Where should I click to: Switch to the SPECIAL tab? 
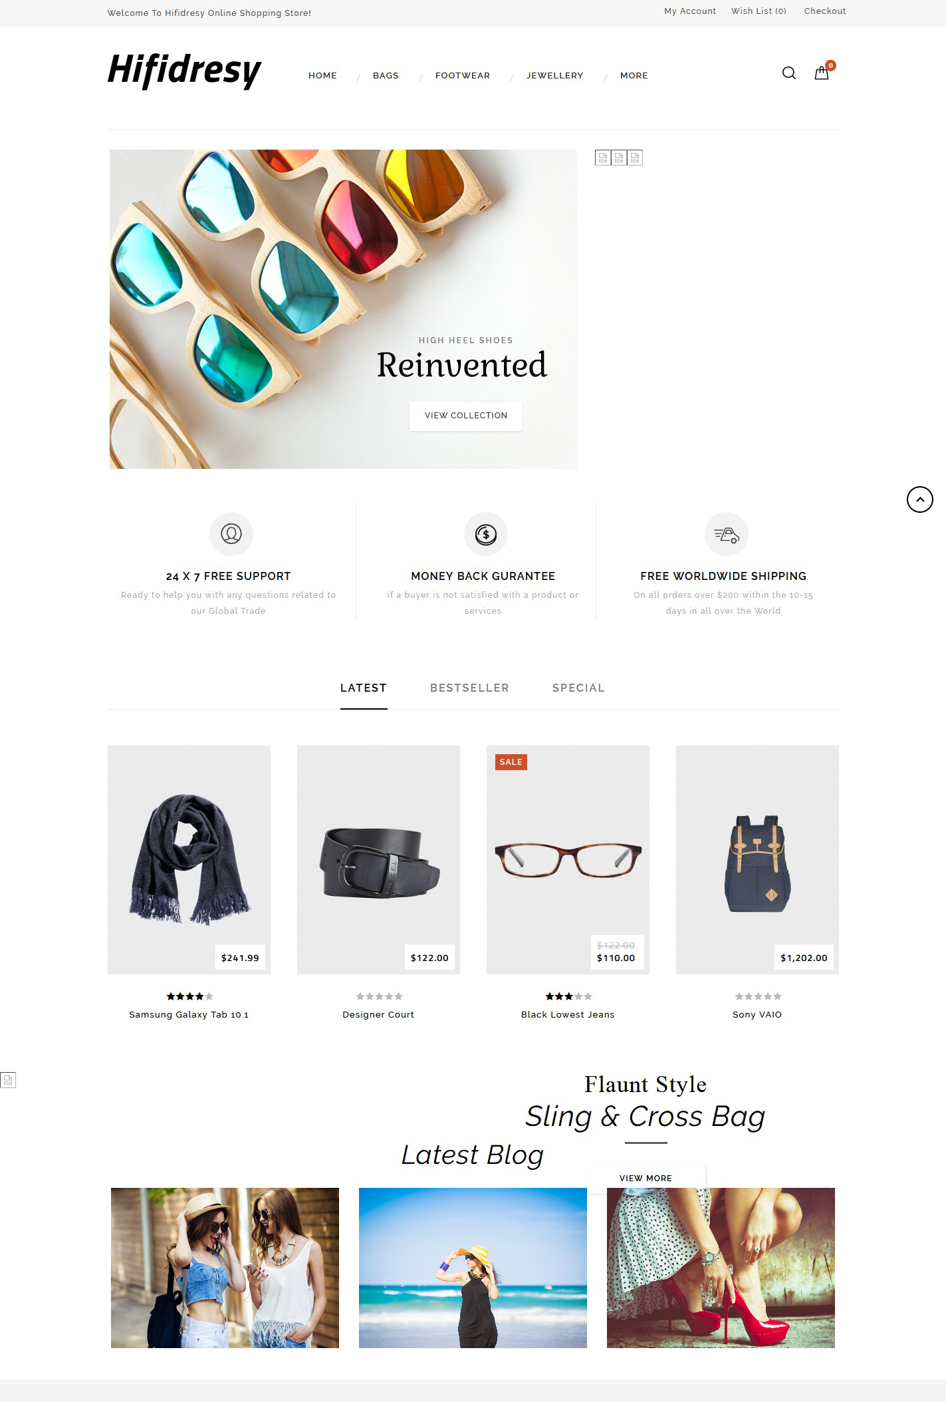[578, 688]
